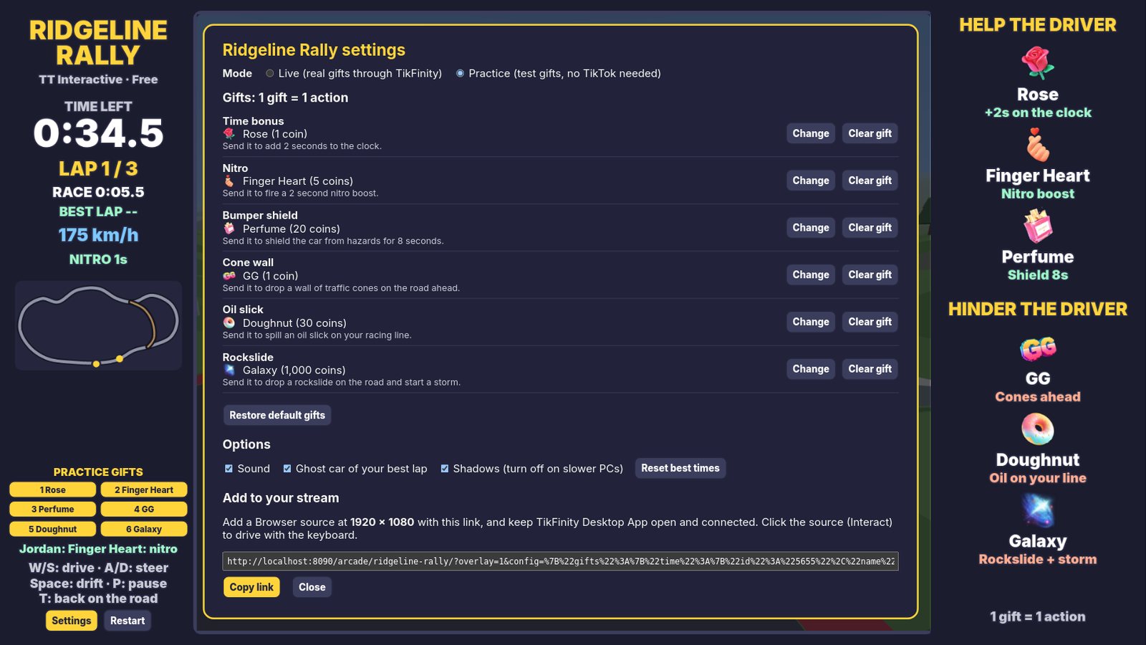
Task: Click the GG icon in Cone wall row
Action: (x=229, y=275)
